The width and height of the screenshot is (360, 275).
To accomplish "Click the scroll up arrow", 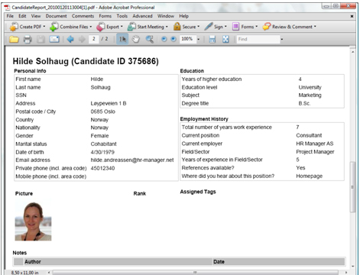I will 352,52.
